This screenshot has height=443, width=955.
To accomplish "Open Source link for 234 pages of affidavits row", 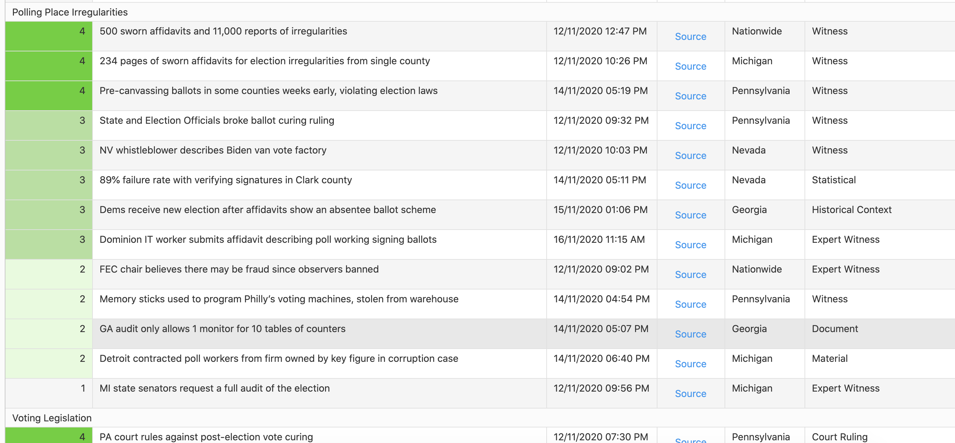I will [690, 66].
